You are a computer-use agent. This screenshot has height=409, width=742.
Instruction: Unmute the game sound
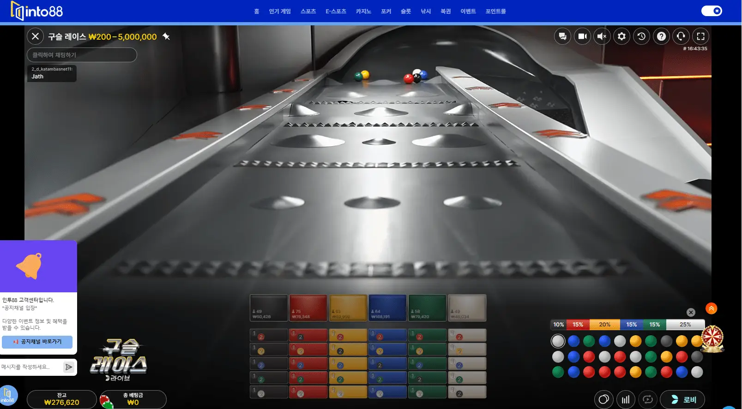pyautogui.click(x=602, y=36)
